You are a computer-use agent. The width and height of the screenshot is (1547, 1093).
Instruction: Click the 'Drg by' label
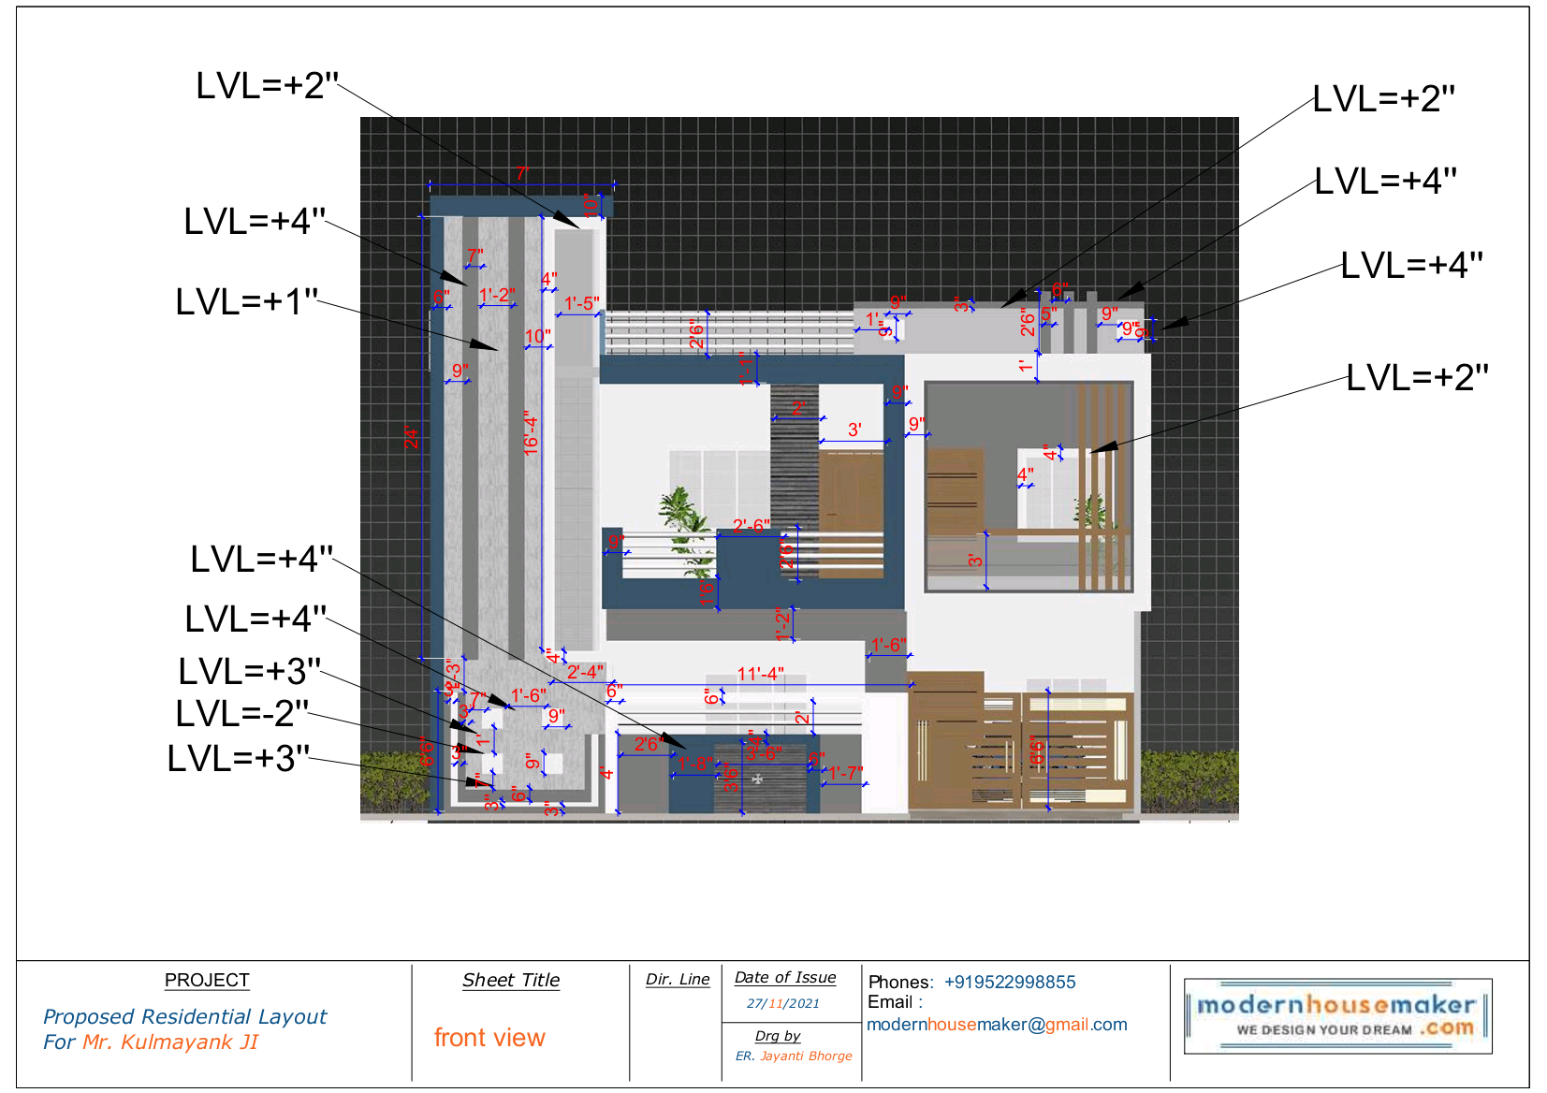[x=778, y=1036]
